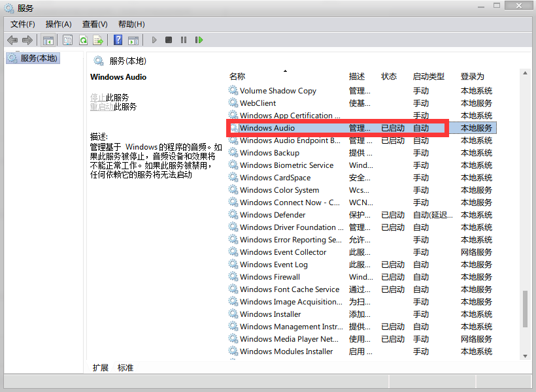Click the Export List toolbar icon

pos(98,41)
